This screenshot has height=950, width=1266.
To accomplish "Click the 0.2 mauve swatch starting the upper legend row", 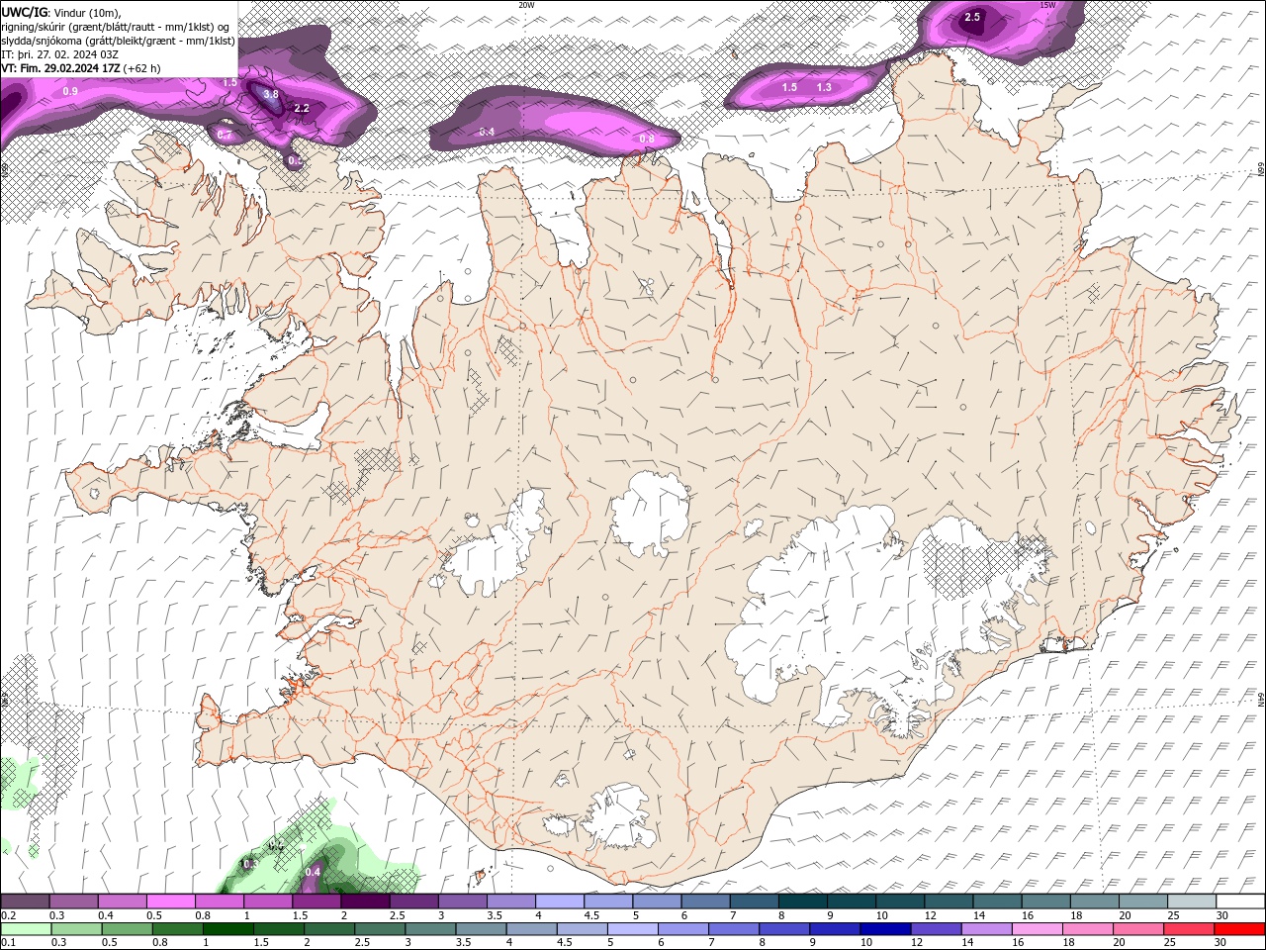I will [x=25, y=902].
